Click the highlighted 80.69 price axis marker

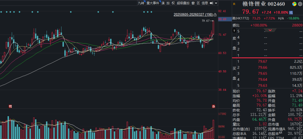click(222, 19)
